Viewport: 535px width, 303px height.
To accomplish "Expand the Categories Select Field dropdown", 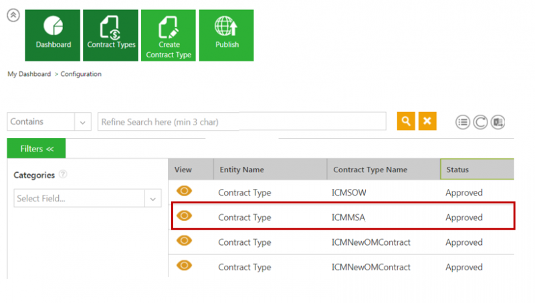I will (154, 198).
